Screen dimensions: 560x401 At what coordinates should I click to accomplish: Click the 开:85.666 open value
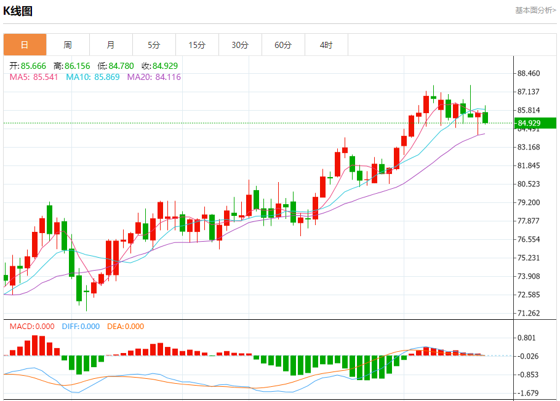(28, 66)
